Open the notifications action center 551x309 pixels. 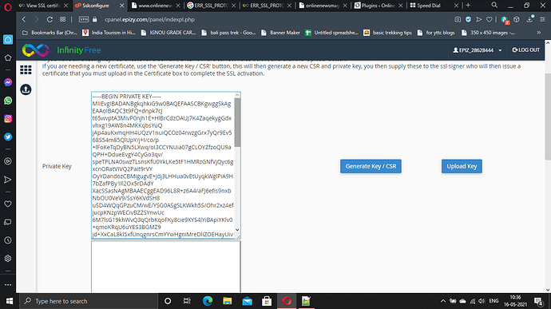538,301
